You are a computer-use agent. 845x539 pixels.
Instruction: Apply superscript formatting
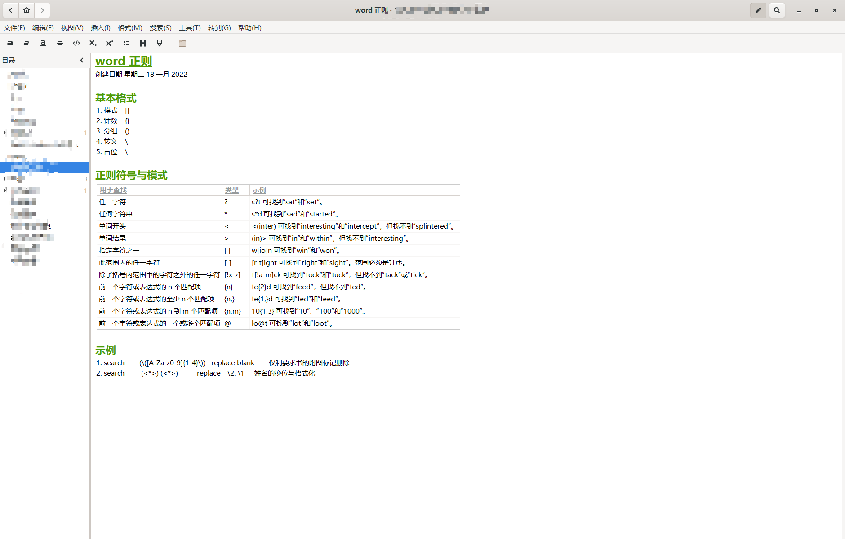click(110, 43)
